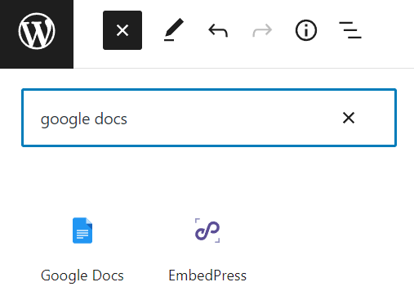Select the pencil edit tool icon
This screenshot has height=300, width=414.
(x=174, y=30)
